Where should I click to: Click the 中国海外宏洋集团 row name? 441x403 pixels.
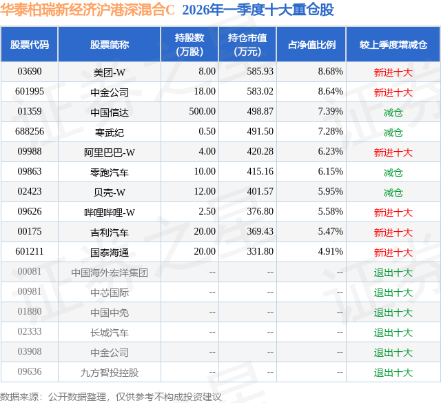coord(110,273)
